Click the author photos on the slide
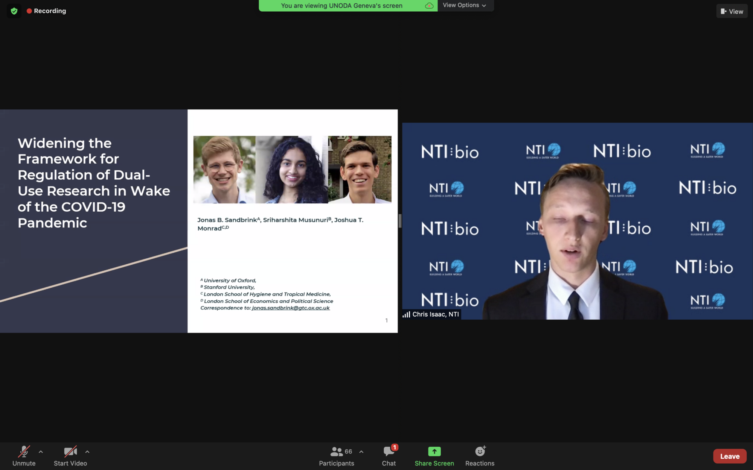This screenshot has width=753, height=470. [292, 170]
